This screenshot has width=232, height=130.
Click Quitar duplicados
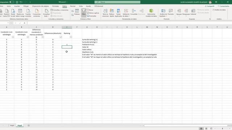(x=119, y=13)
